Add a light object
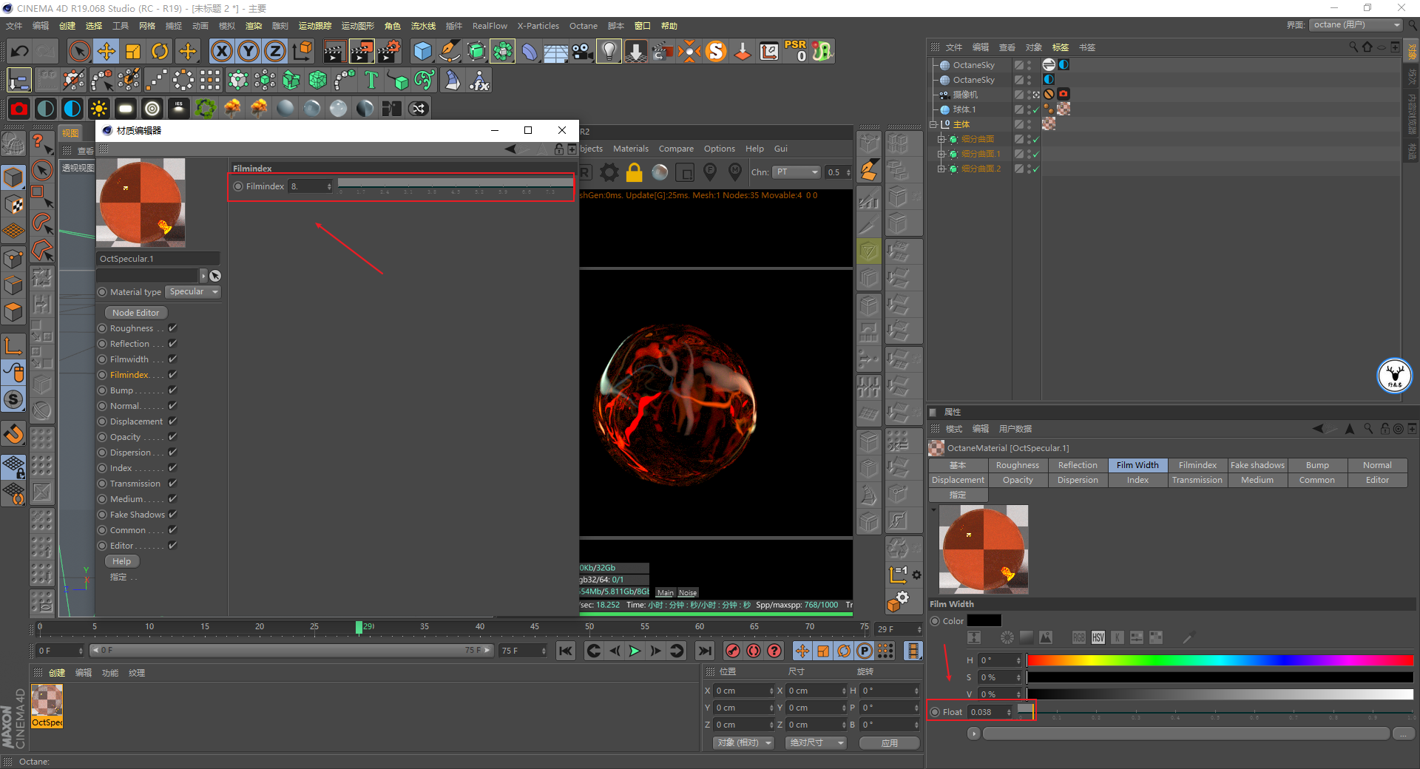1420x769 pixels. pyautogui.click(x=609, y=51)
